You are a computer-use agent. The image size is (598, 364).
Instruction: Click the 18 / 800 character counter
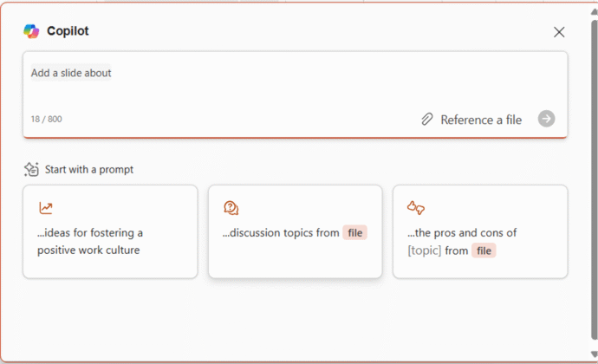46,120
